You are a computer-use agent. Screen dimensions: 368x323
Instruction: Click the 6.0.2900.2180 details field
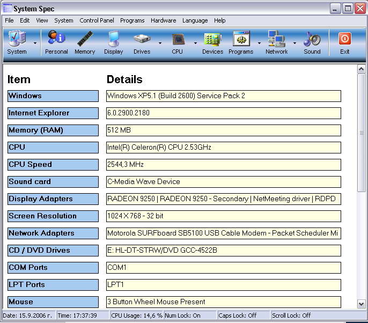point(223,113)
